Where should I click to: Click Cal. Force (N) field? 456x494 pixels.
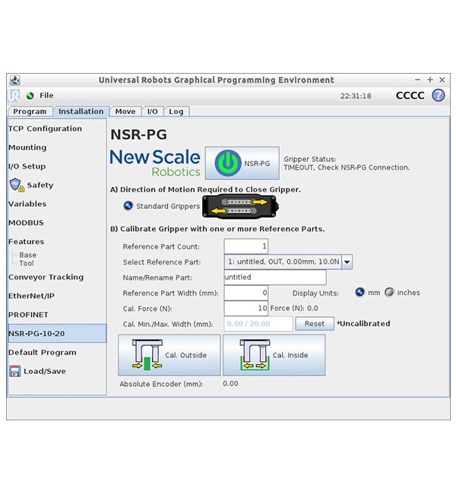(x=245, y=308)
